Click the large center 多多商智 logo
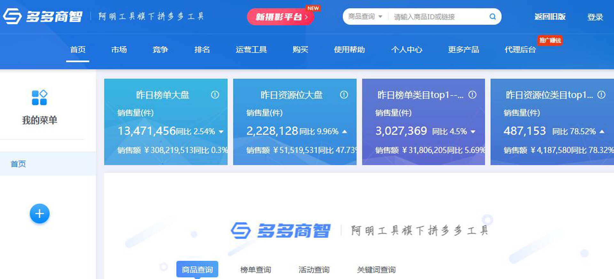 pyautogui.click(x=281, y=230)
